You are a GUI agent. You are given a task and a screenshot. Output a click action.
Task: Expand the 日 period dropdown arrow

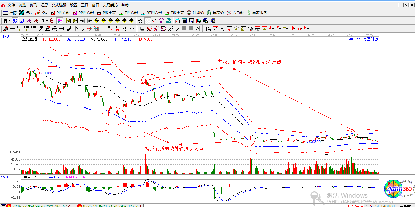(10, 21)
